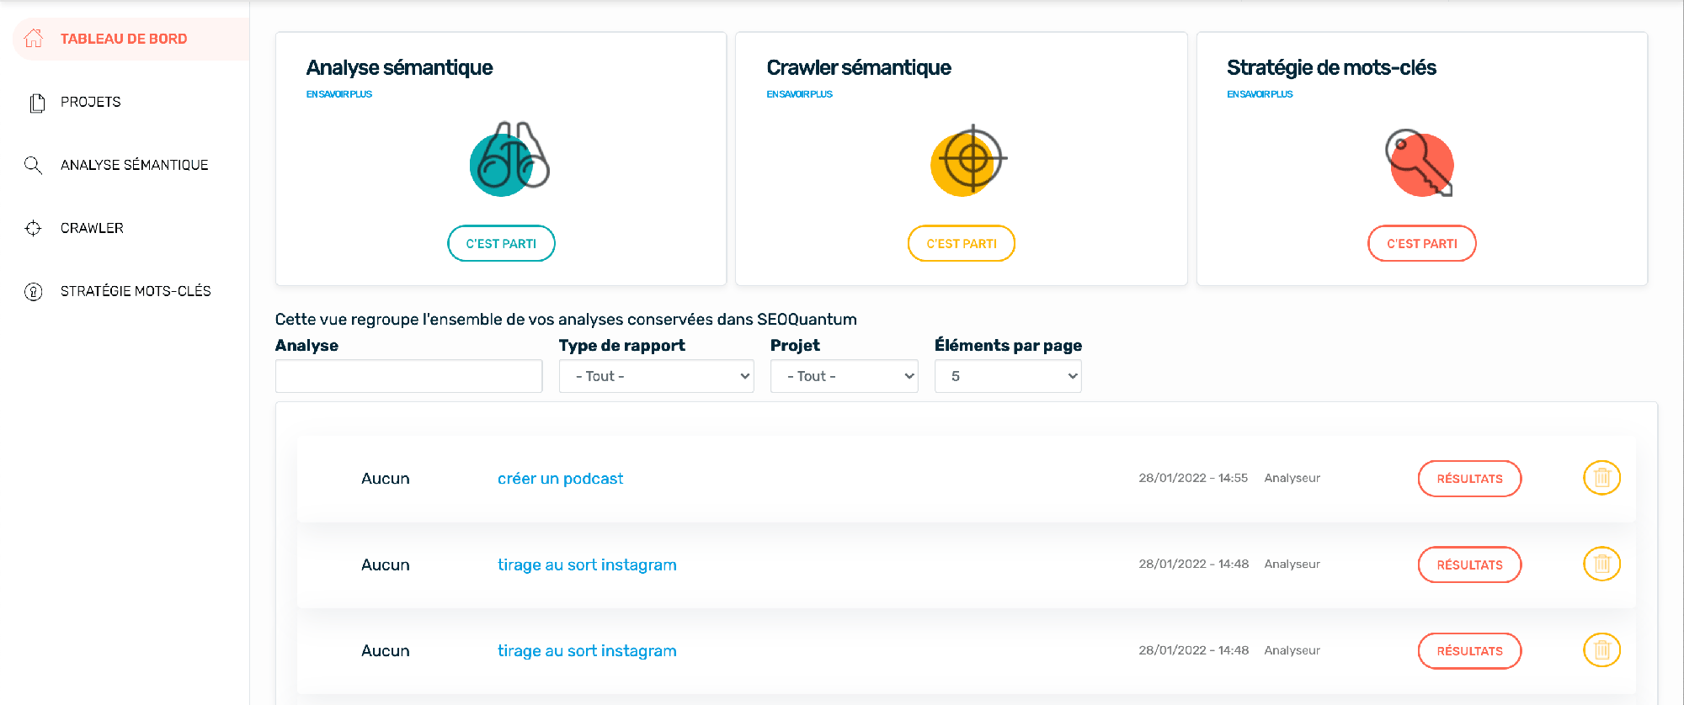Trash the second 'tirage au sort instagram' row

tap(1601, 650)
